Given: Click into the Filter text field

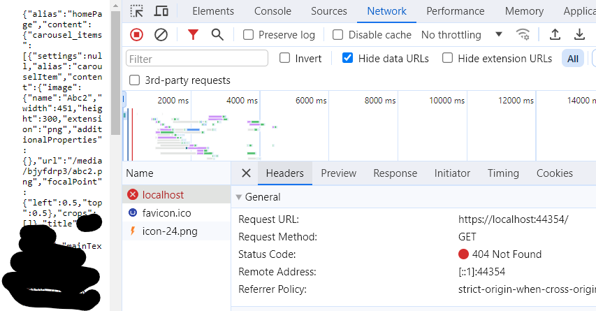Looking at the screenshot, I should [x=197, y=59].
